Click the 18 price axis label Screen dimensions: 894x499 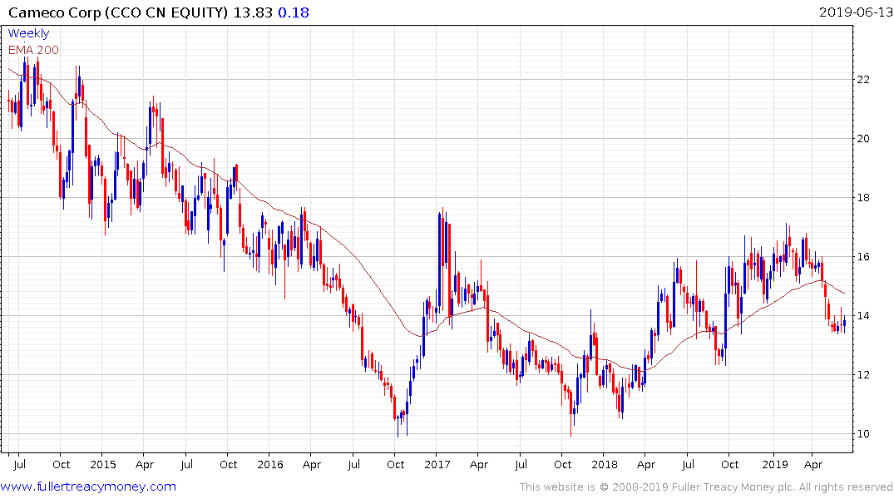pyautogui.click(x=863, y=198)
